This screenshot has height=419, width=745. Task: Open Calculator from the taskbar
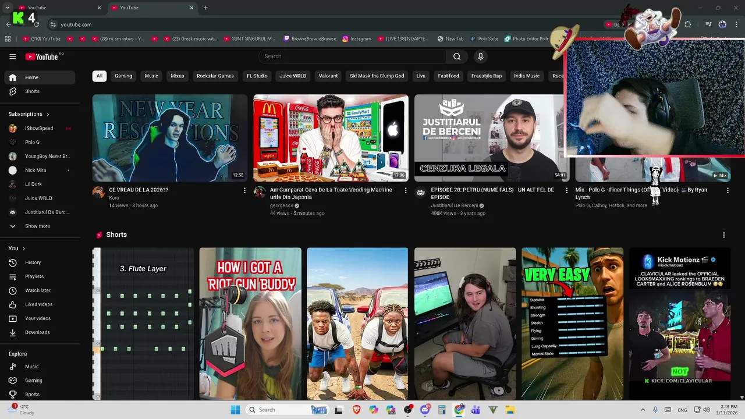pos(442,410)
